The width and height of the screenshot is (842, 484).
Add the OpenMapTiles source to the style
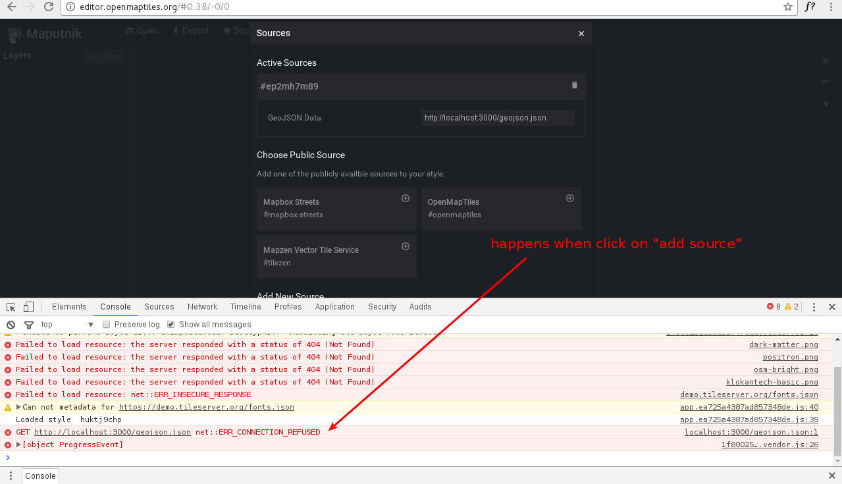[x=569, y=198]
